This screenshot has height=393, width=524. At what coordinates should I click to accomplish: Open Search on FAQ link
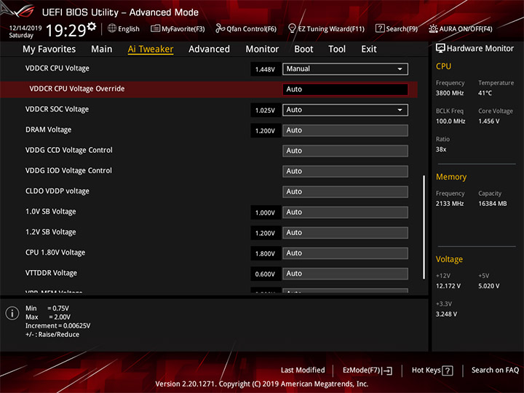pos(495,370)
